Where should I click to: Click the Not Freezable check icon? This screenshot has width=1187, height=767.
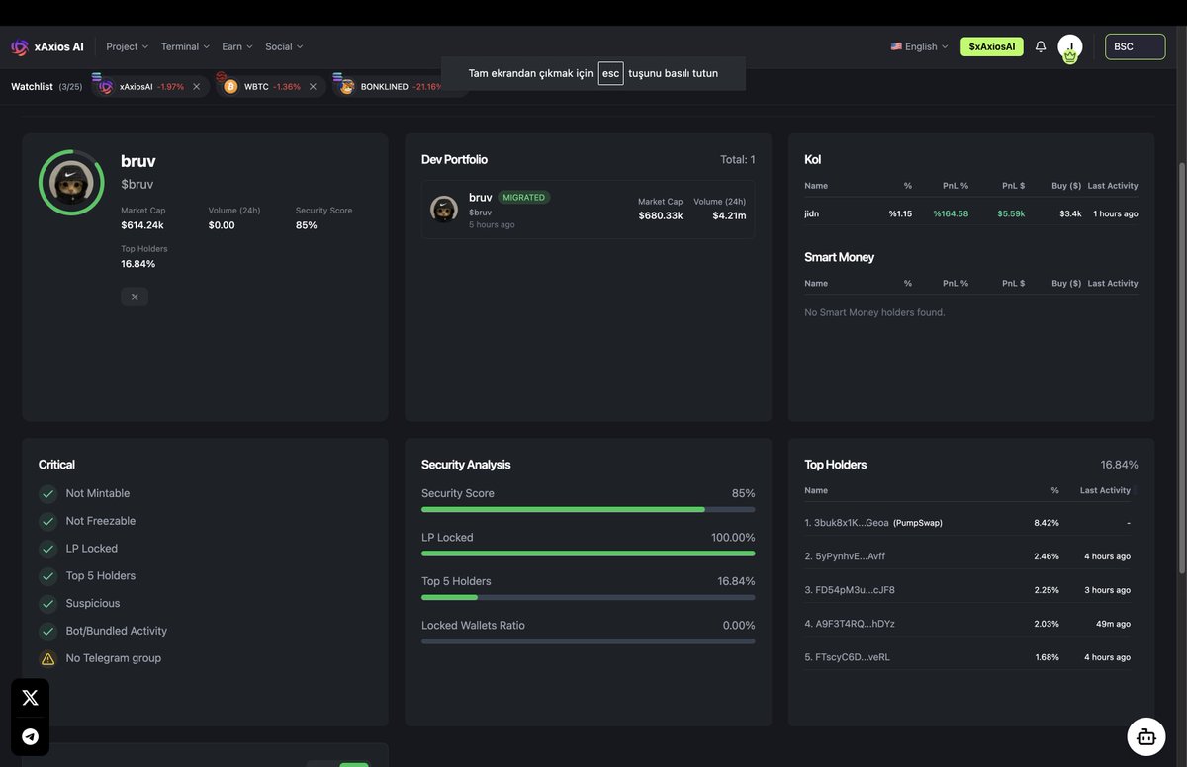pos(47,521)
